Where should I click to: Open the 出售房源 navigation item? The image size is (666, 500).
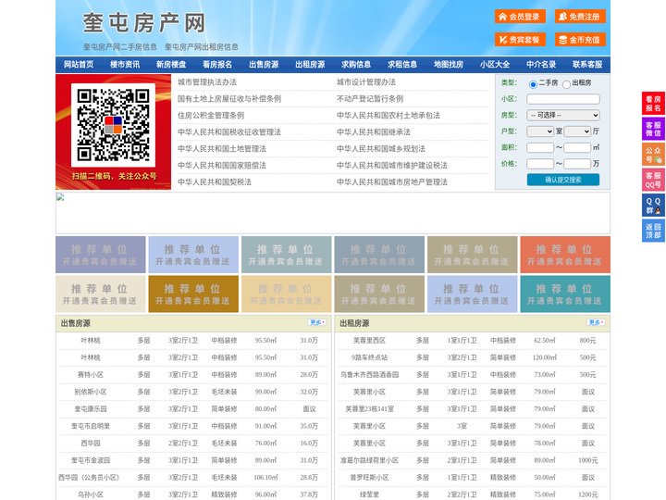tap(264, 65)
